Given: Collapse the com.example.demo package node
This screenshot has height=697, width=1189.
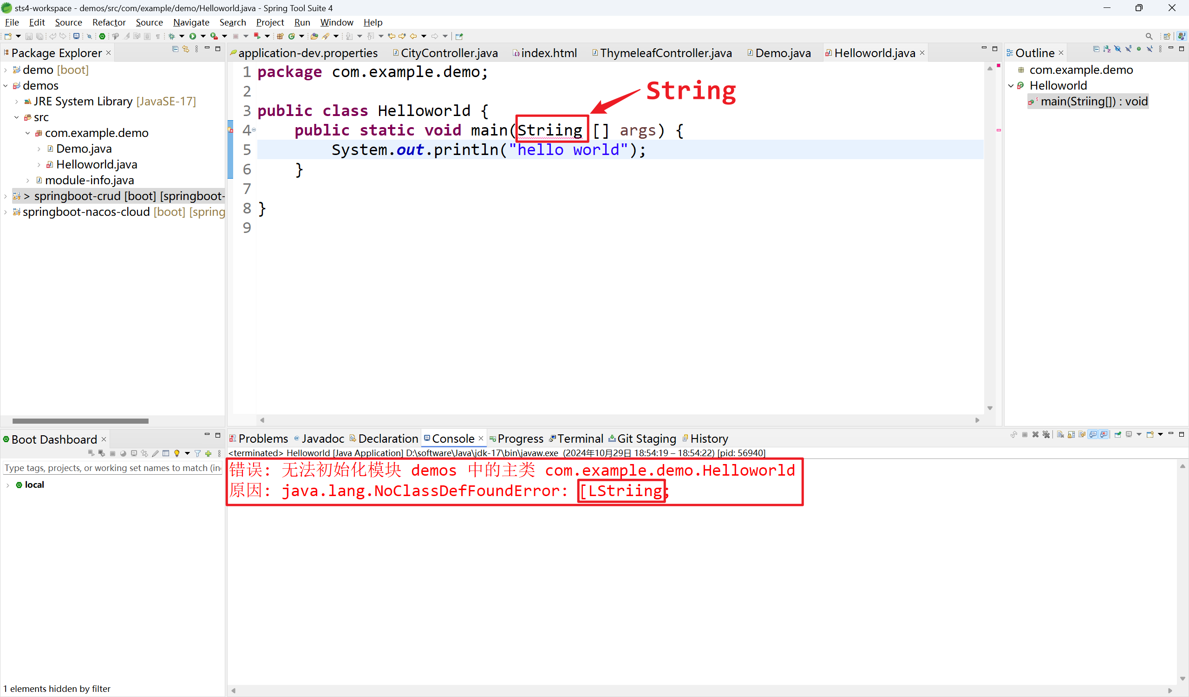Looking at the screenshot, I should click(28, 133).
